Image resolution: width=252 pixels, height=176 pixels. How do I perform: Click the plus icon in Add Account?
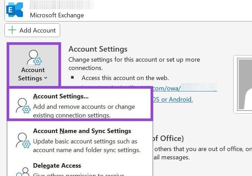coord(13,30)
